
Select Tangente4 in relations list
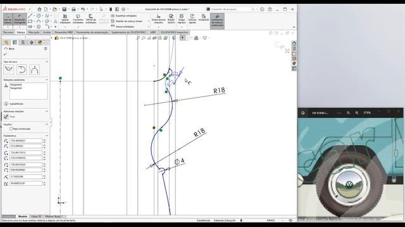16,84
